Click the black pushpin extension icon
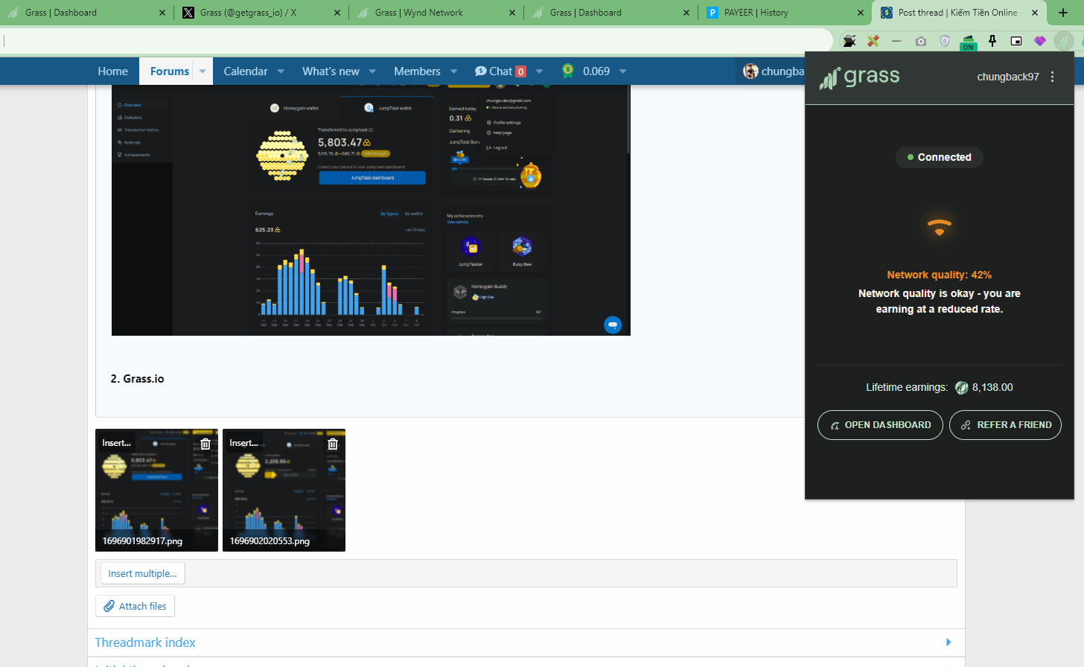The image size is (1084, 667). tap(992, 41)
